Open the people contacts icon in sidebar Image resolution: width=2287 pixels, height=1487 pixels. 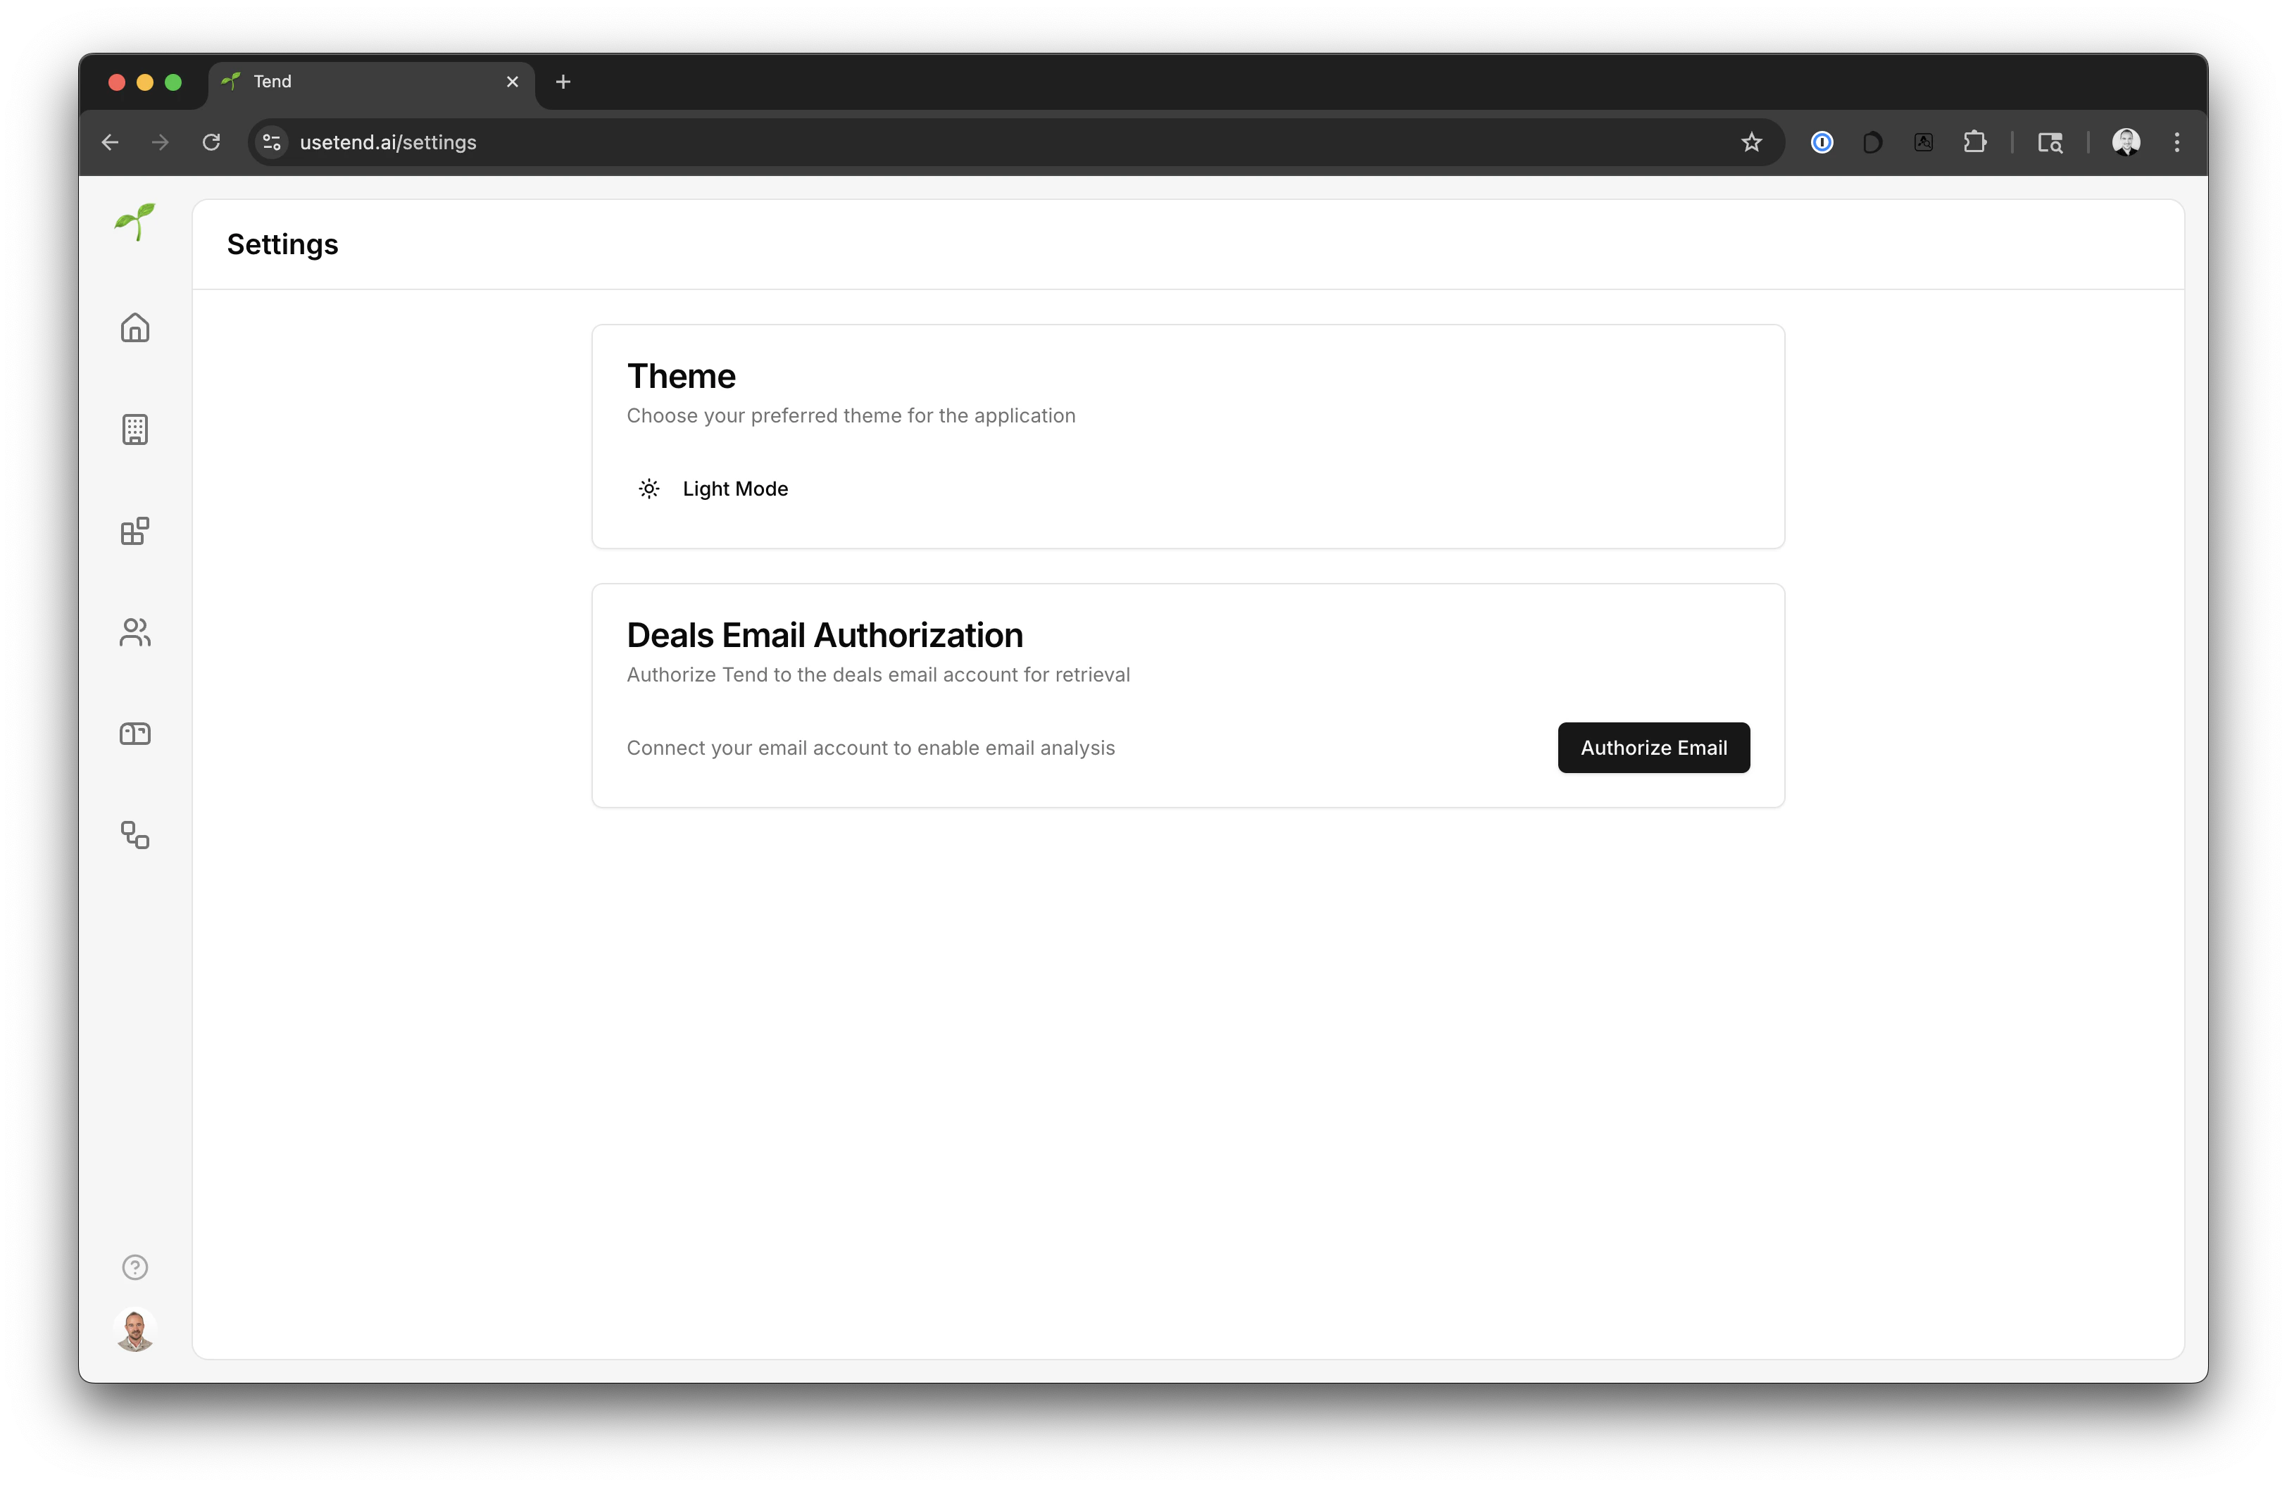pos(134,632)
